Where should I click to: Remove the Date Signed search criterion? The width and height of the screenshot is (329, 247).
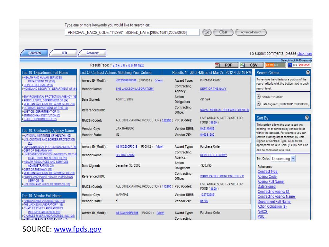259,104
